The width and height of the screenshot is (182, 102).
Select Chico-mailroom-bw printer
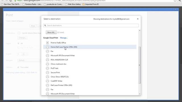[x=90, y=64]
